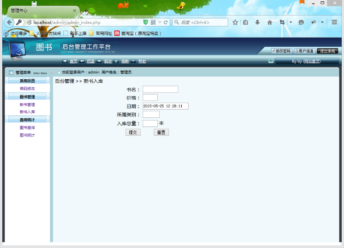The width and height of the screenshot is (344, 248).
Task: Go to the browser home icon
Action: [x=270, y=22]
